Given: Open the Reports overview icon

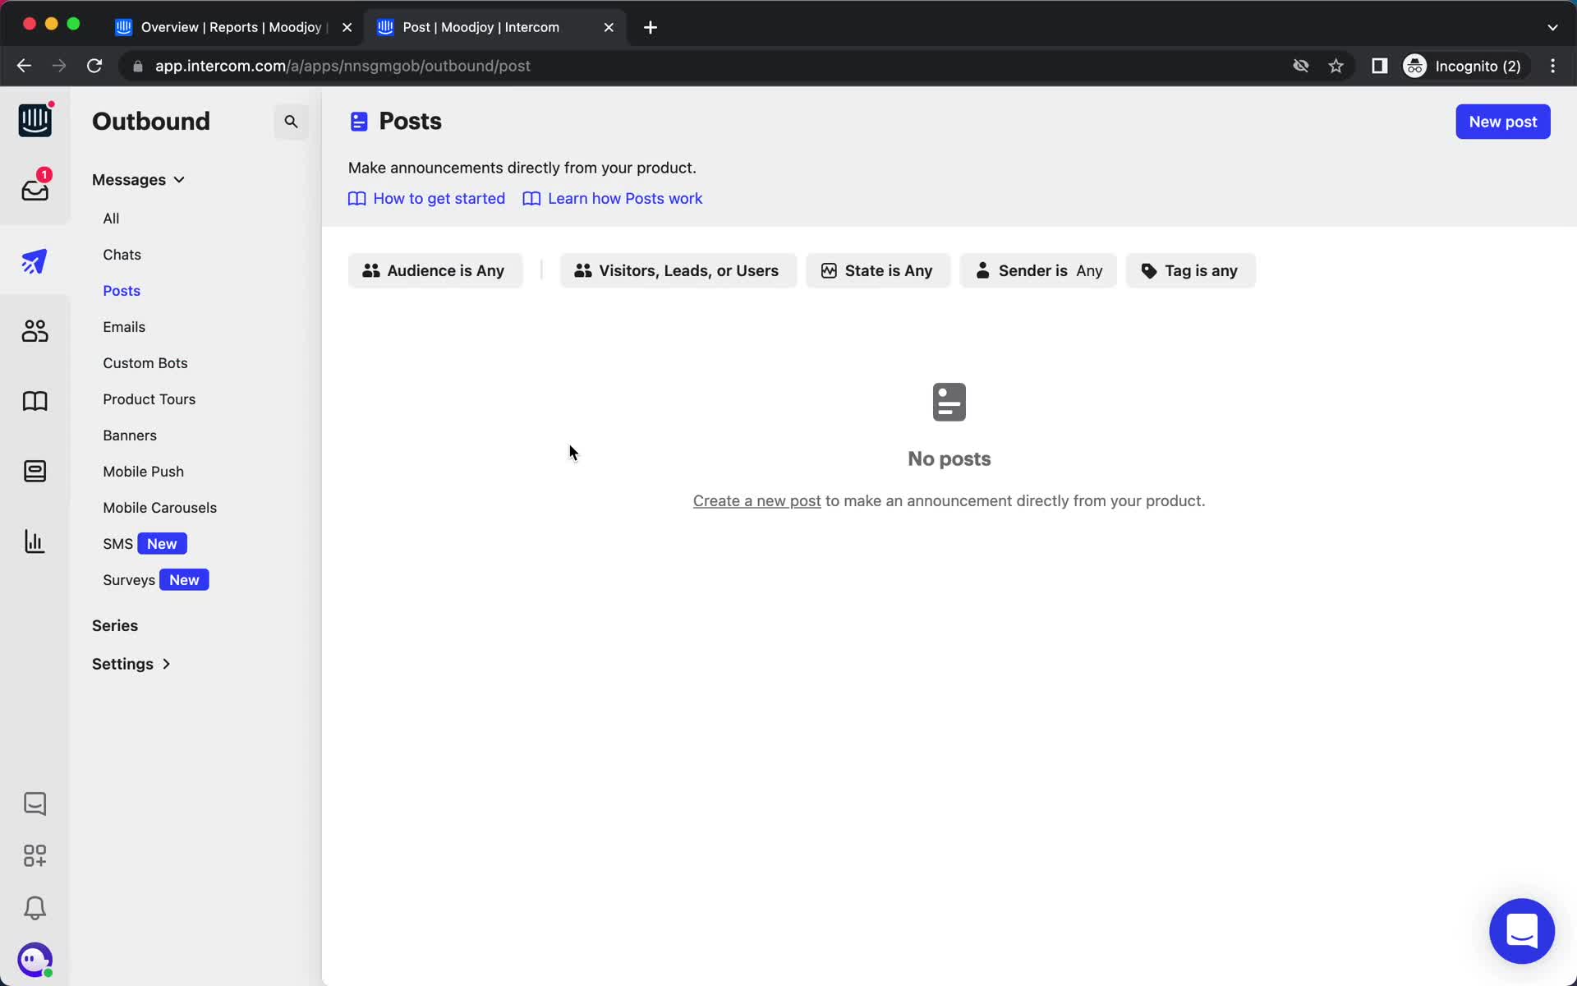Looking at the screenshot, I should 34,541.
